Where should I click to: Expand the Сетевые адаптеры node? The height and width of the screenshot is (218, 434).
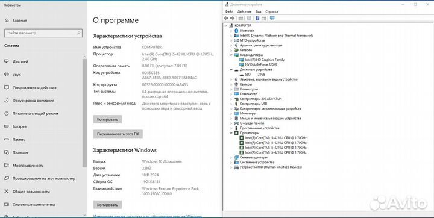click(231, 157)
